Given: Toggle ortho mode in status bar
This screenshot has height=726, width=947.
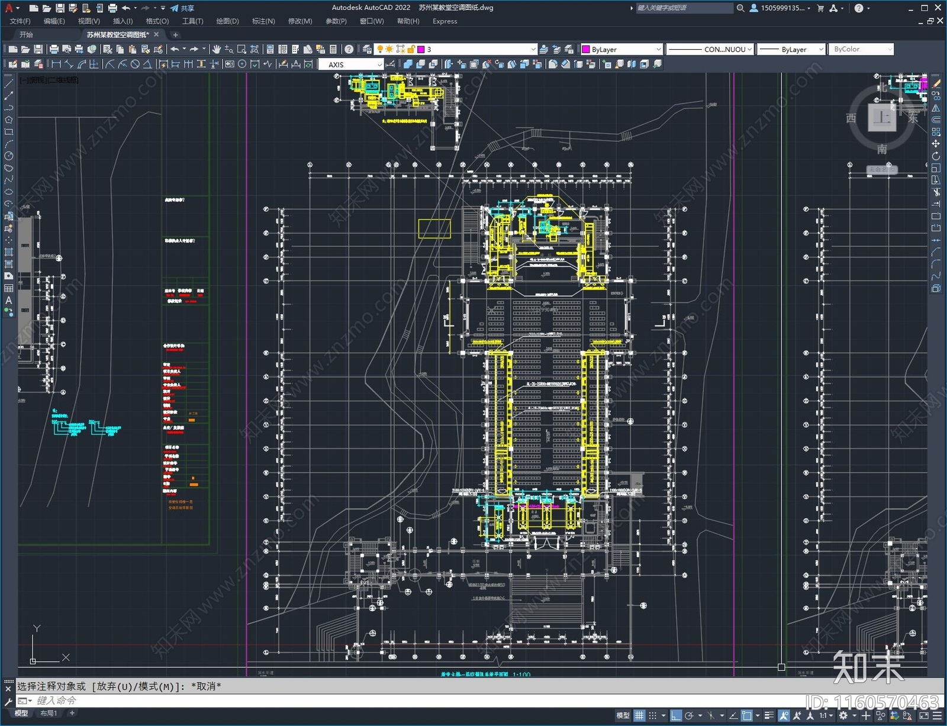Looking at the screenshot, I should pos(676,715).
